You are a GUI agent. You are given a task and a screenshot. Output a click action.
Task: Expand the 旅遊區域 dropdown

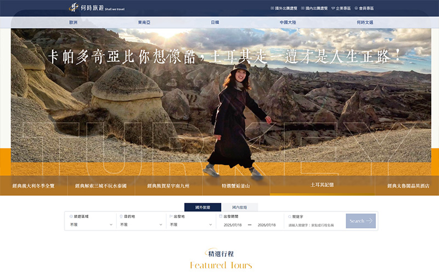(x=91, y=225)
